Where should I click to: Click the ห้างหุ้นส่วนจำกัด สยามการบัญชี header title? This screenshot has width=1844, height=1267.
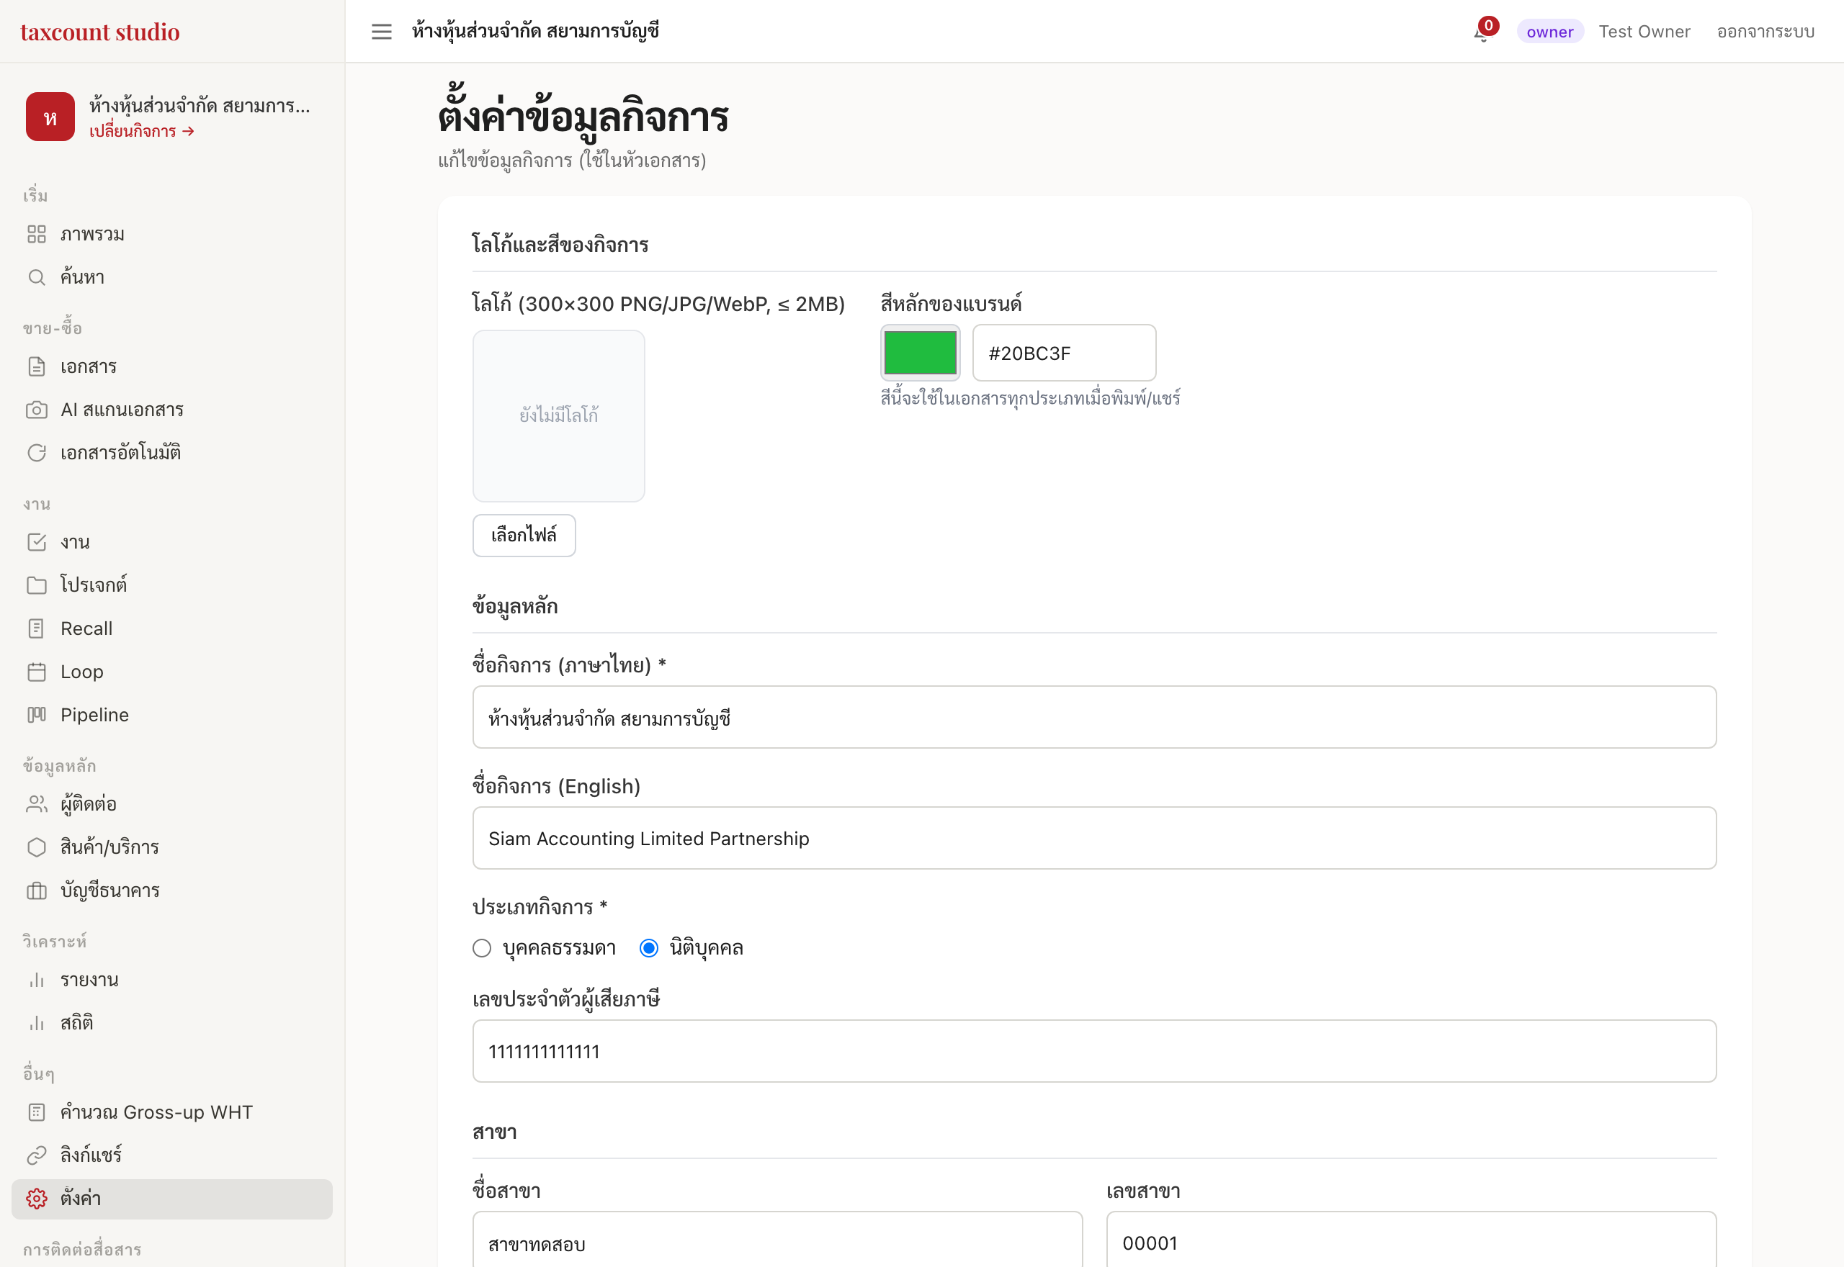point(535,32)
